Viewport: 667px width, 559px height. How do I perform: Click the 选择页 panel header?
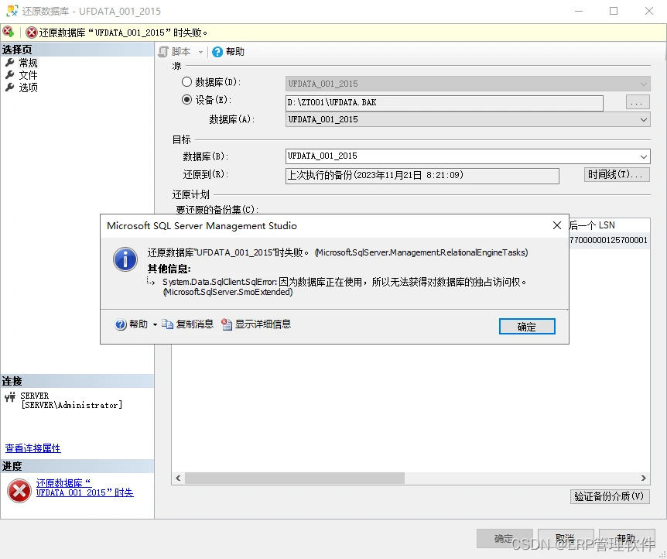click(x=77, y=50)
